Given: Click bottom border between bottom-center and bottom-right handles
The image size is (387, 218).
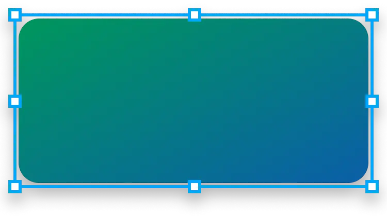Looking at the screenshot, I should [284, 187].
